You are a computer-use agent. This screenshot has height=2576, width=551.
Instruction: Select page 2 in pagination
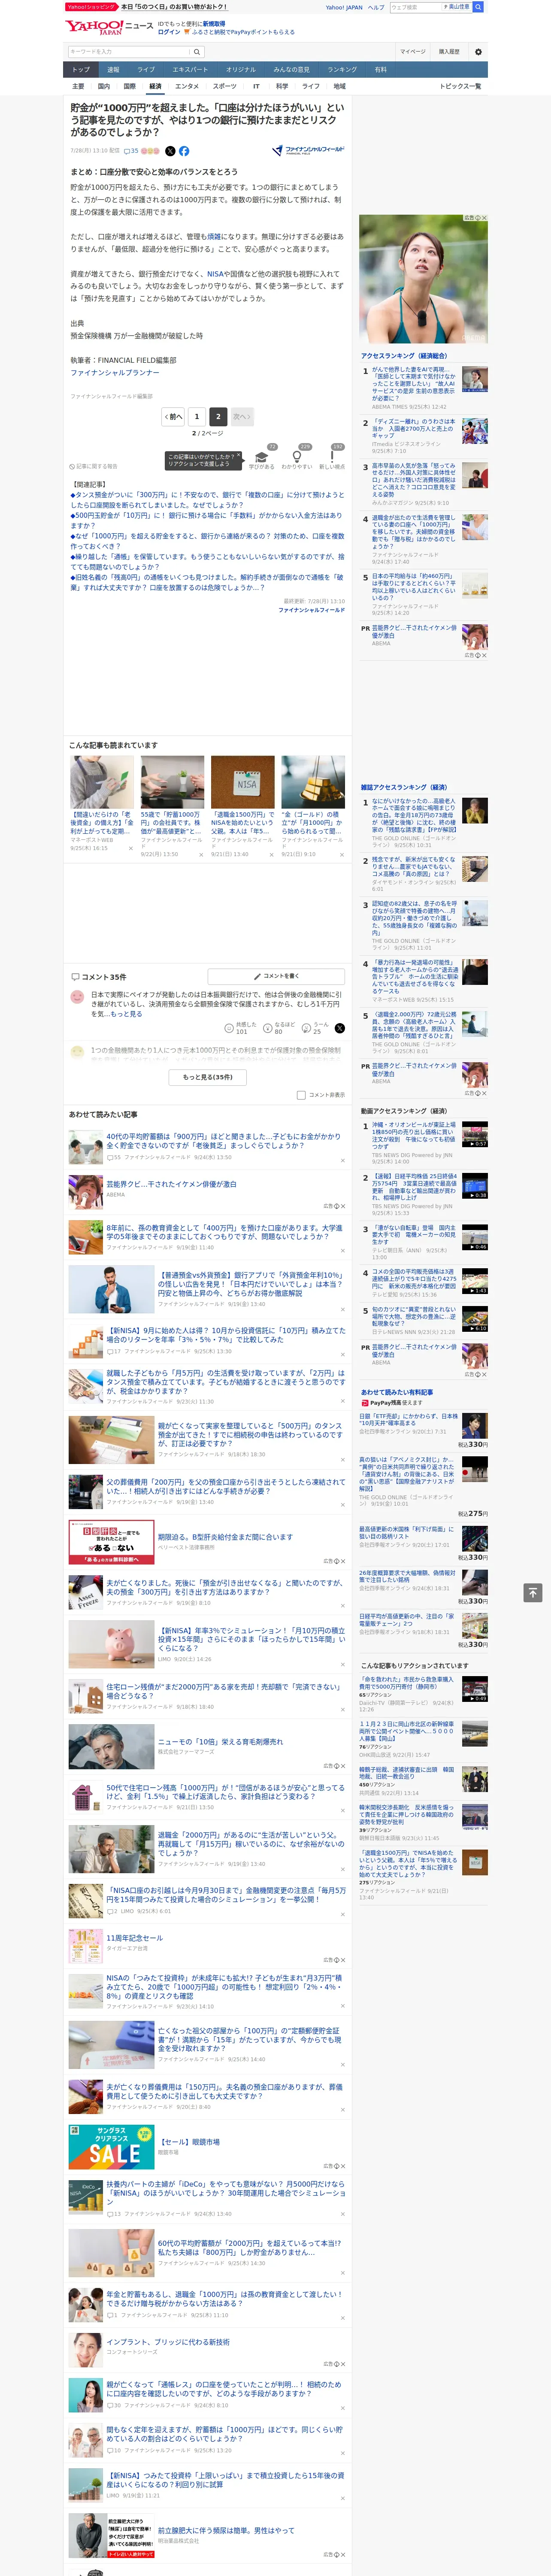click(218, 416)
